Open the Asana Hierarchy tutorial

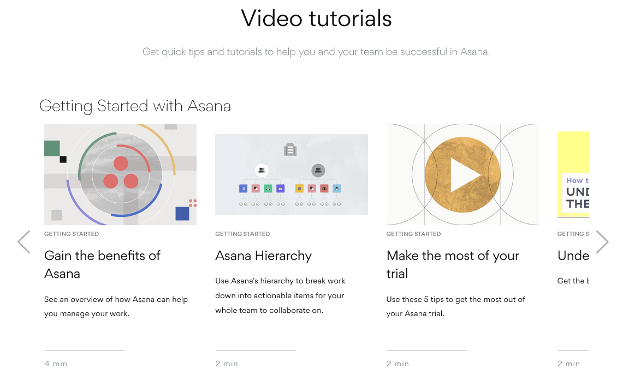(x=263, y=255)
